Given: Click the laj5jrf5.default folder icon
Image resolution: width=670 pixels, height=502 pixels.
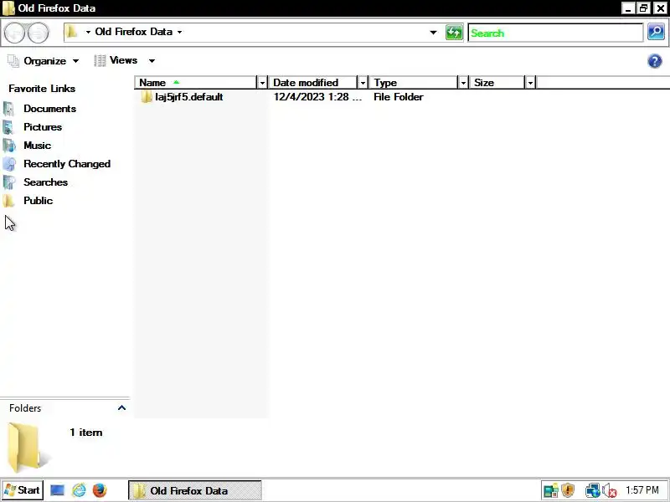Looking at the screenshot, I should coord(147,97).
